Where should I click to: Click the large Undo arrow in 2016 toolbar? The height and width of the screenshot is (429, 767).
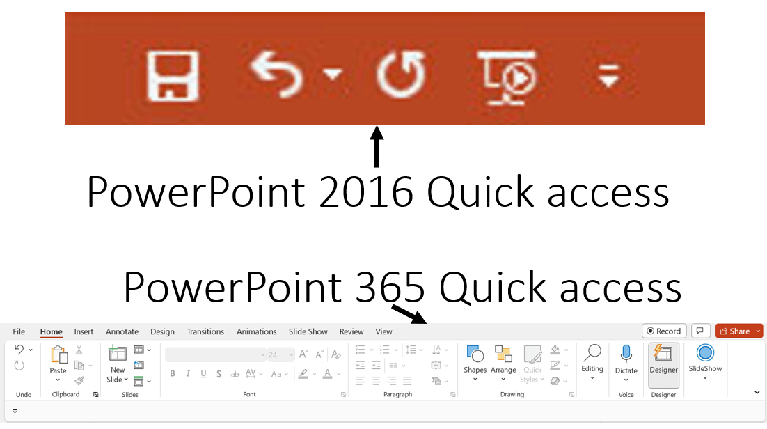click(x=276, y=75)
